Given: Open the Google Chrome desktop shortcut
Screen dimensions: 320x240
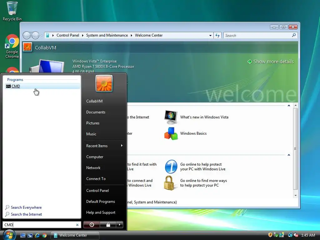Looking at the screenshot, I should [x=12, y=46].
